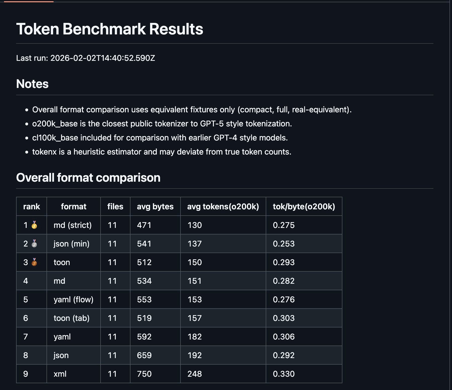
Task: Click the Overall format comparison heading
Action: pyautogui.click(x=88, y=177)
